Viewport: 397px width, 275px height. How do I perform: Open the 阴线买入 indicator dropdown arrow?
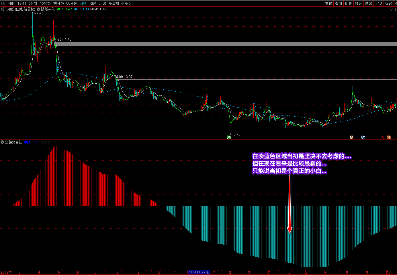38,9
